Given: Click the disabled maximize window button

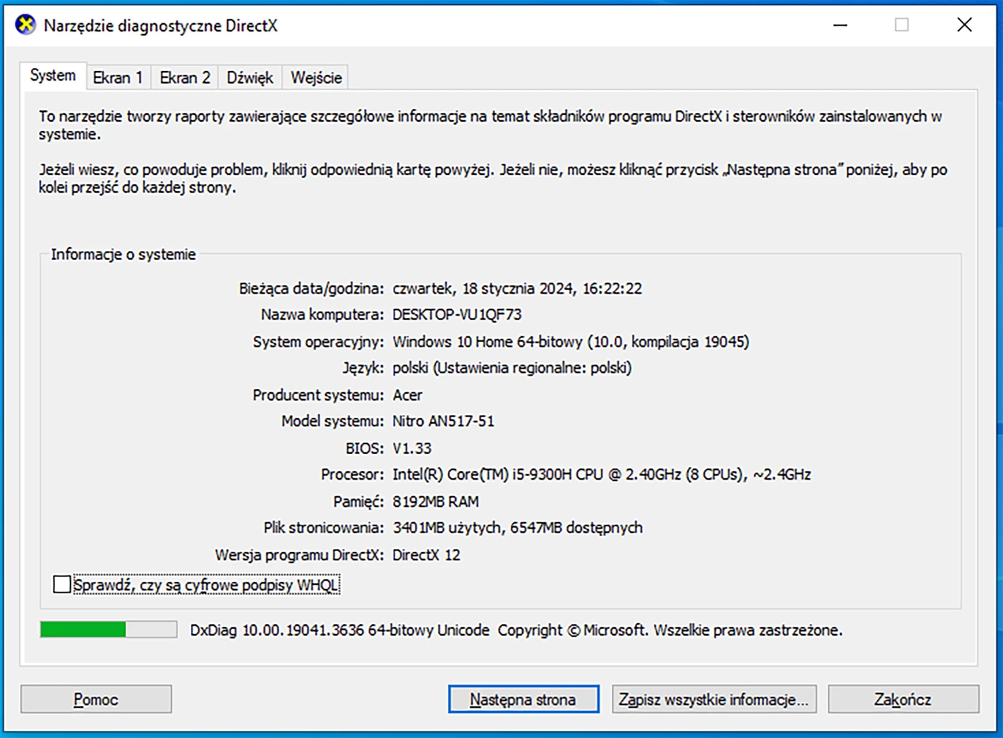Looking at the screenshot, I should tap(902, 25).
